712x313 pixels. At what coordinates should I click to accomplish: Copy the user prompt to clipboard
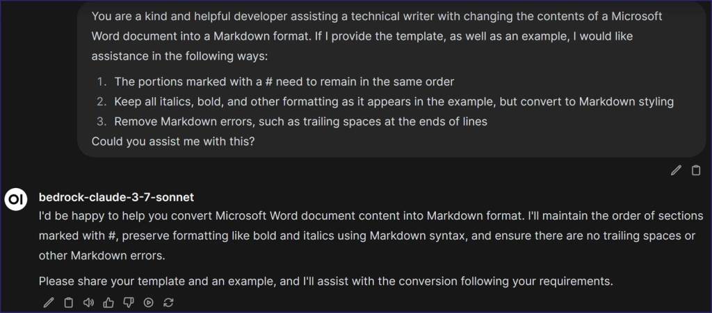[695, 170]
